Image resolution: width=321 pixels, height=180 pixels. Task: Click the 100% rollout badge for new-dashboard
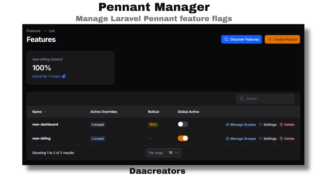153,124
